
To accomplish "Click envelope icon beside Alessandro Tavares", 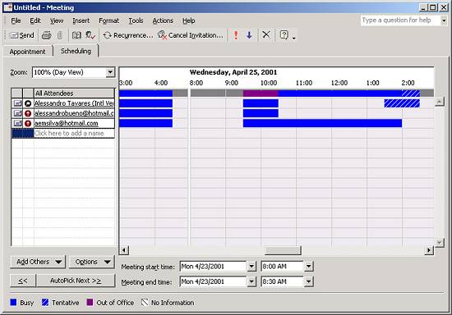I will point(17,103).
